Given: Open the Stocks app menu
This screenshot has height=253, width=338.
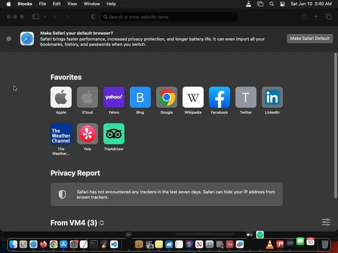Looking at the screenshot, I should tap(25, 4).
